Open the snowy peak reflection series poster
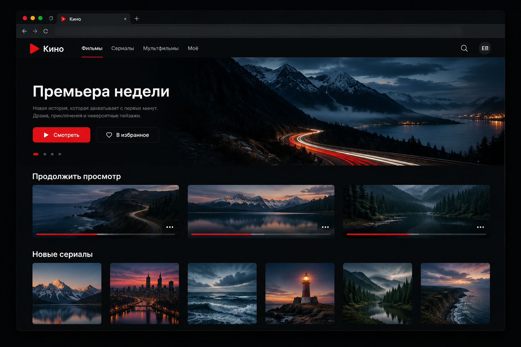The image size is (521, 347). (x=67, y=293)
